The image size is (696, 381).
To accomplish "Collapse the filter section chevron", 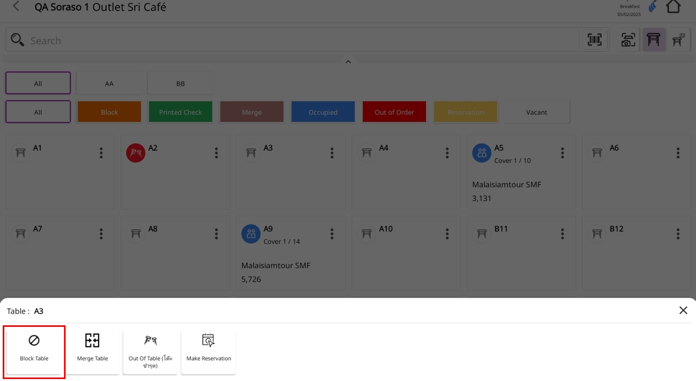I will click(348, 62).
